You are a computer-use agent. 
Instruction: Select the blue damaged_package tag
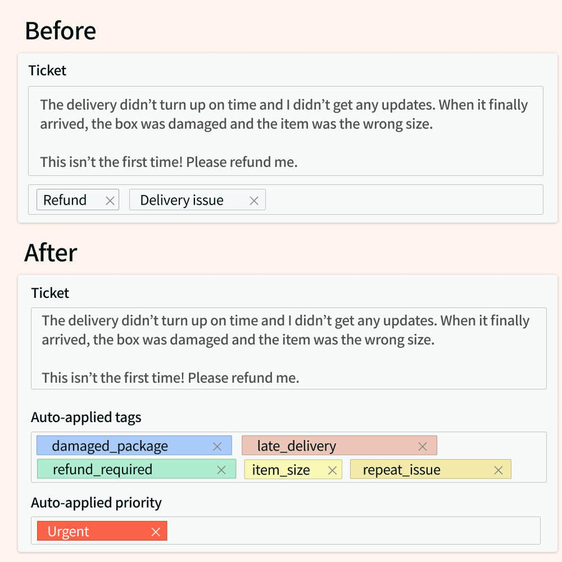[134, 446]
